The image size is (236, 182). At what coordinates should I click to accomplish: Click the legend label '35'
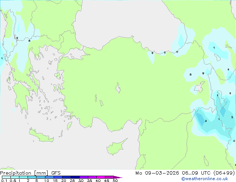pos(89,181)
